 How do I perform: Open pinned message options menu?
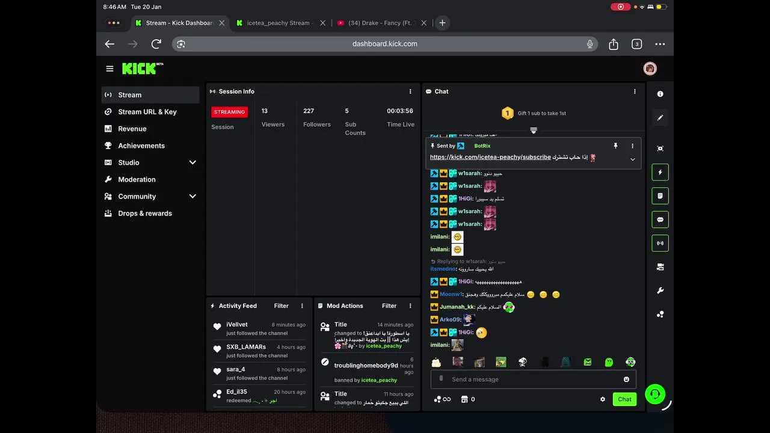click(x=632, y=146)
